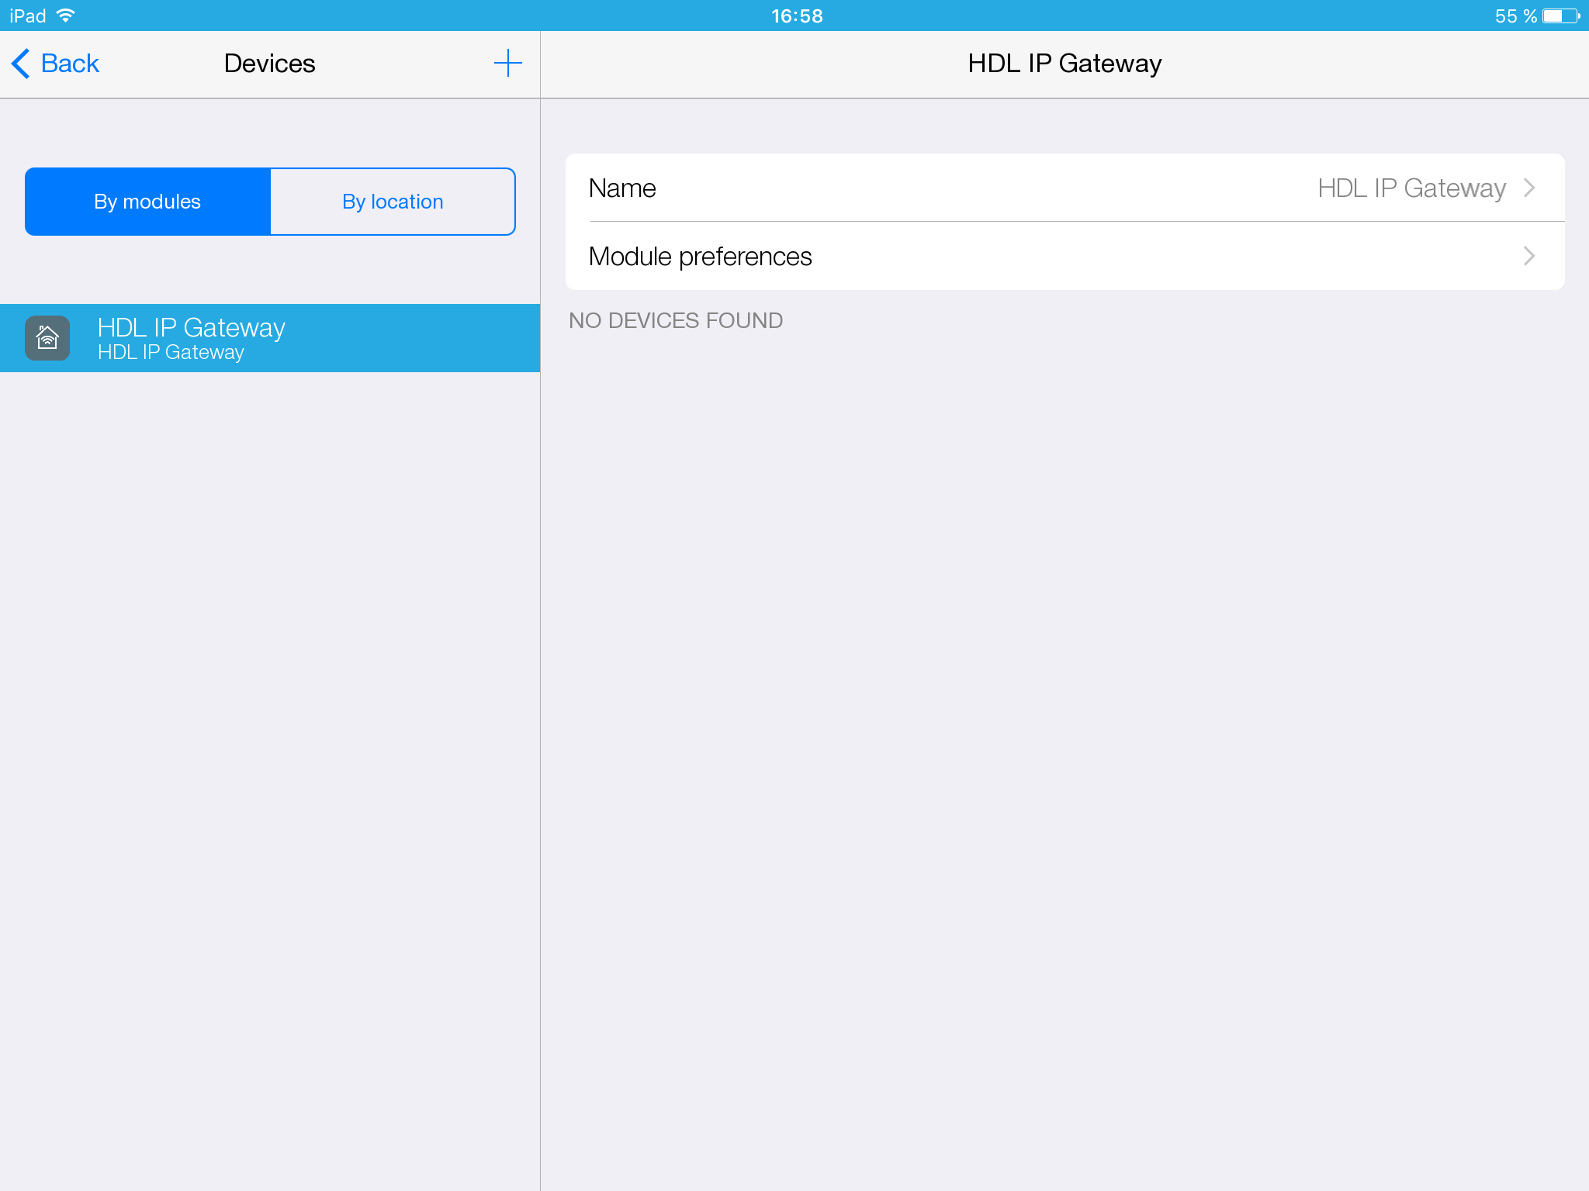The image size is (1589, 1191).
Task: Switch to By modules view
Action: 147,202
